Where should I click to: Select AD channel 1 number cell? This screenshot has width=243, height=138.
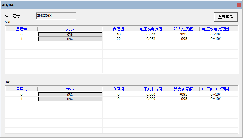coord(22,39)
